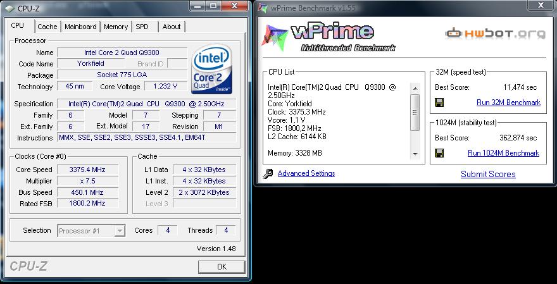Image resolution: width=557 pixels, height=284 pixels.
Task: Click the Threads value 4
Action: pyautogui.click(x=226, y=230)
